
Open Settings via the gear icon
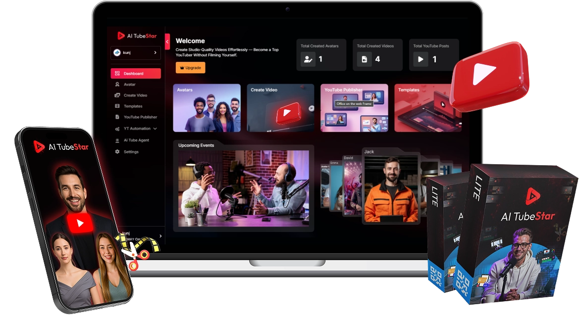[x=117, y=152]
